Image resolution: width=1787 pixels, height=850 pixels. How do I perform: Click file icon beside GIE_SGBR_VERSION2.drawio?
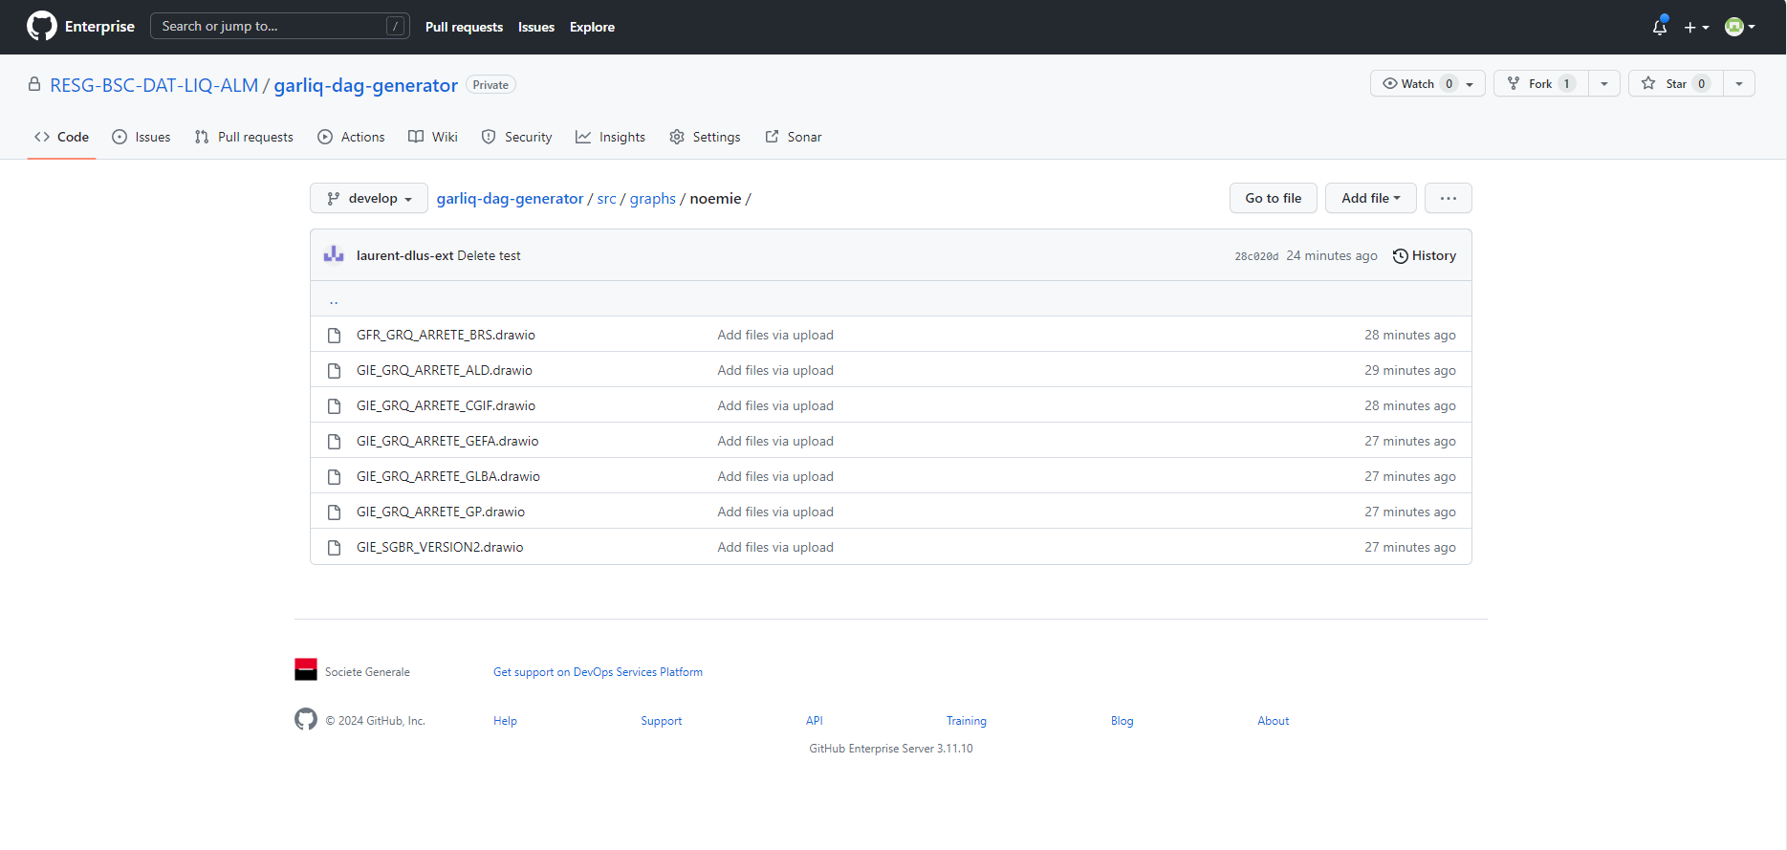point(334,548)
